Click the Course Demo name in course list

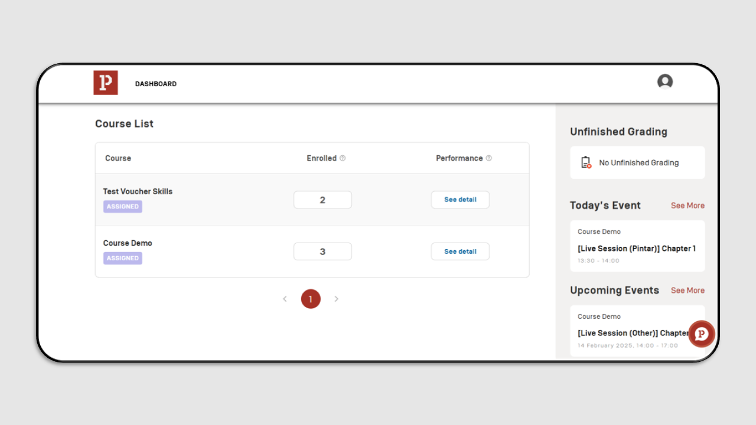pos(128,243)
